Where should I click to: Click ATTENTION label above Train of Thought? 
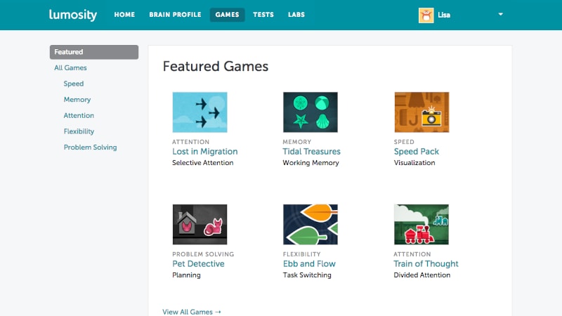[x=412, y=254]
